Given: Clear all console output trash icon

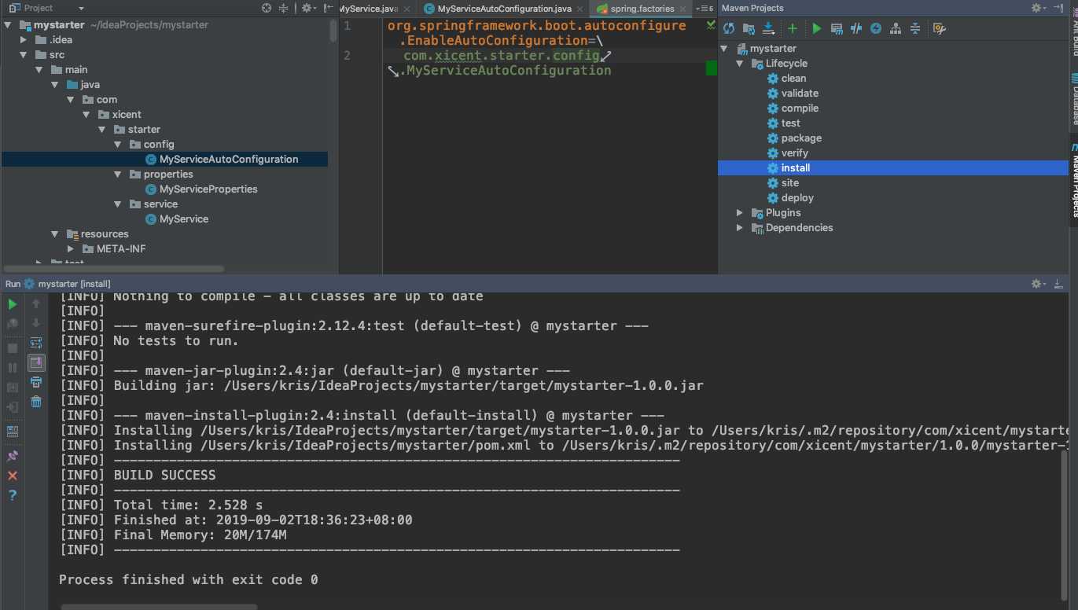Looking at the screenshot, I should click(36, 402).
